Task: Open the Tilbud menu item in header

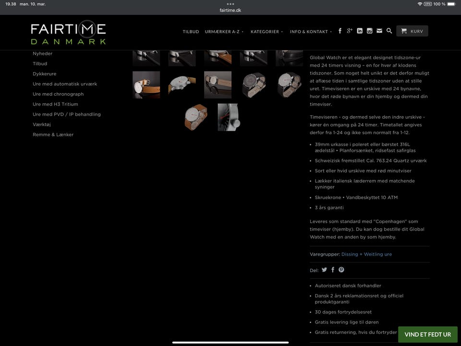Action: click(x=191, y=32)
